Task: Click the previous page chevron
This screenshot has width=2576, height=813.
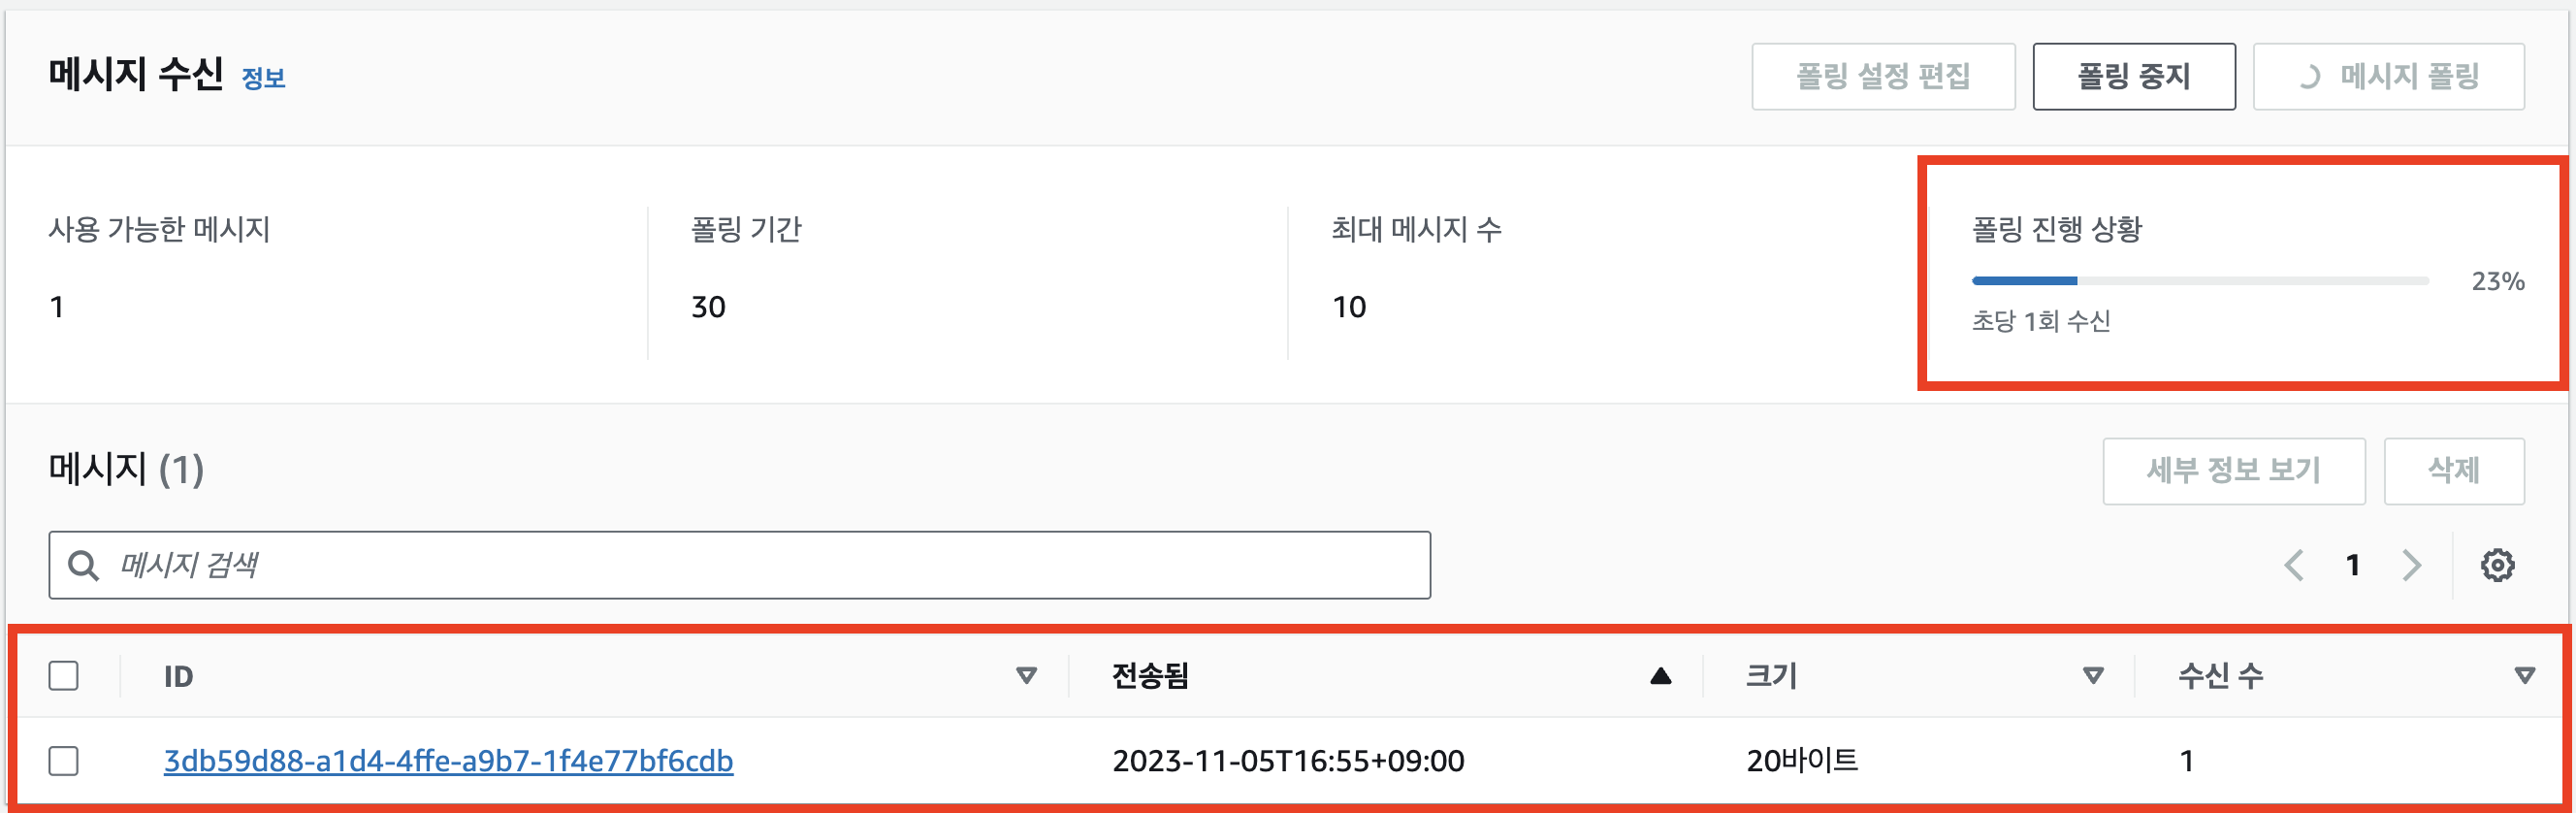Action: [2294, 565]
